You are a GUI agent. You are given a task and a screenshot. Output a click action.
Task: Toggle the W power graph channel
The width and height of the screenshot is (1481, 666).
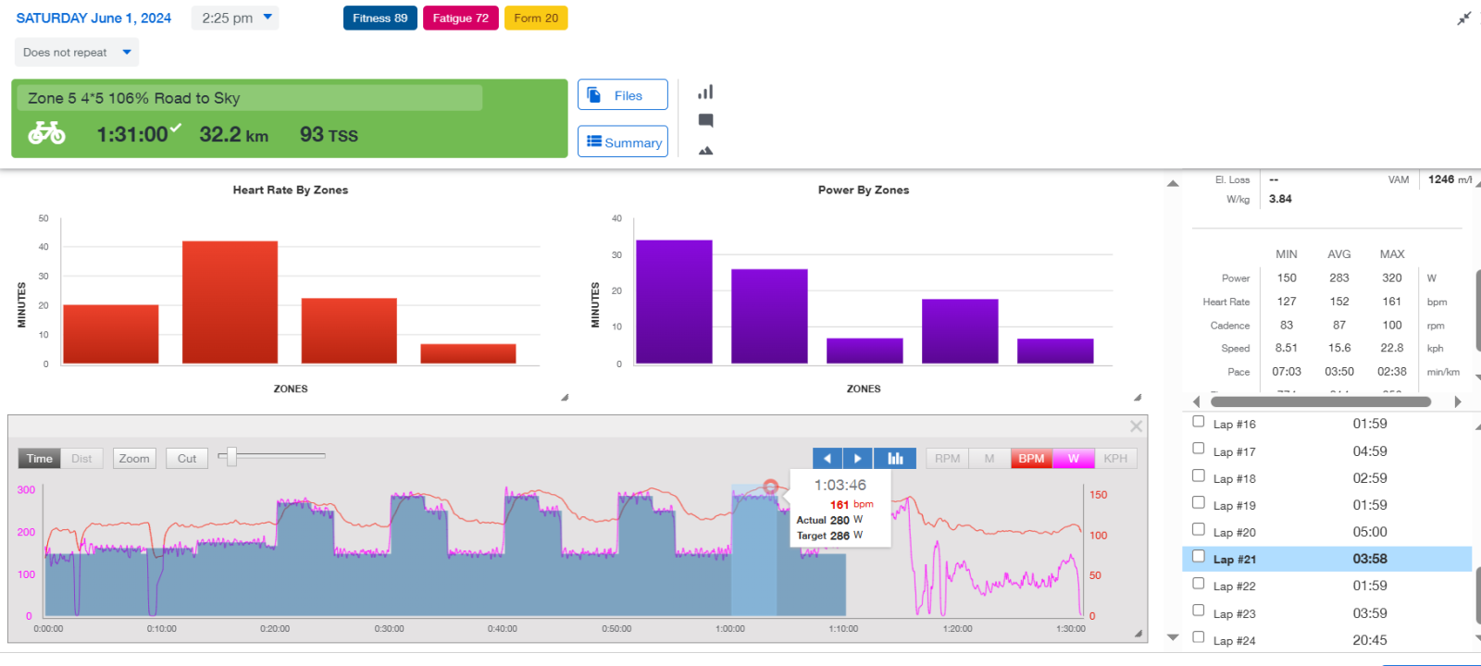(1073, 458)
